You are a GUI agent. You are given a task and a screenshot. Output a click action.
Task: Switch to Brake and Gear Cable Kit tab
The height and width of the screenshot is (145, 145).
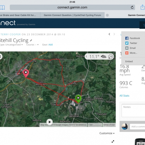20,15
